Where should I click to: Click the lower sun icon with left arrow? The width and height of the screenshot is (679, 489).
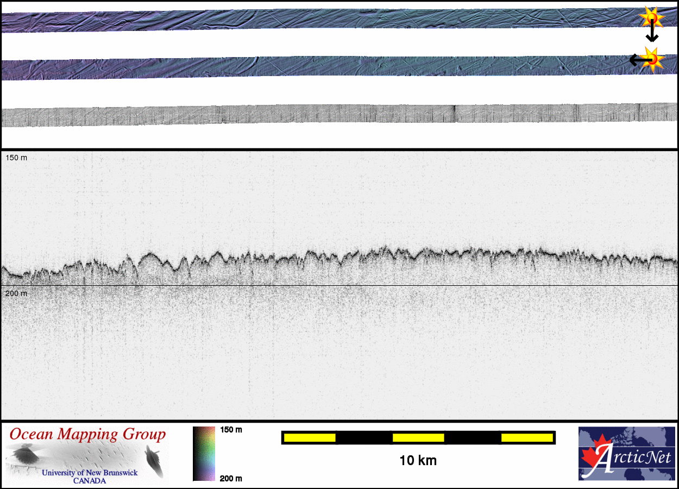[x=652, y=59]
